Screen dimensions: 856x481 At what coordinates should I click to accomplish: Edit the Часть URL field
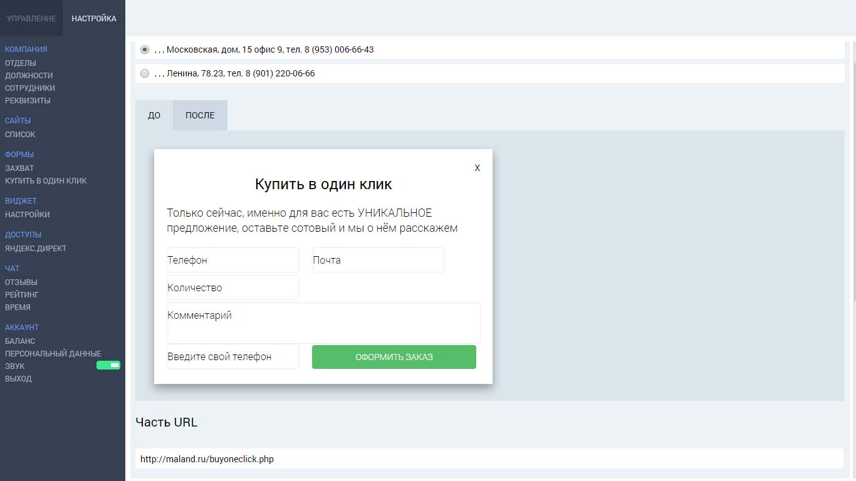(x=489, y=459)
